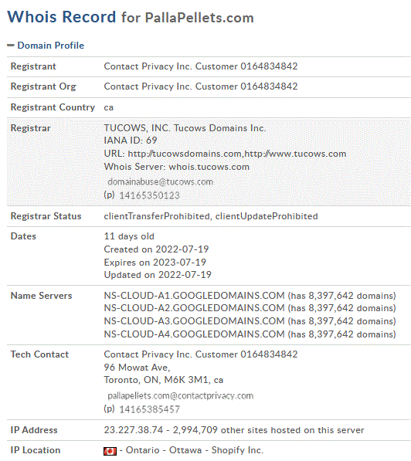Image resolution: width=411 pixels, height=461 pixels.
Task: Open NS-CLOUD-A4.GOOGLEDOMAINS.COM name server
Action: [x=194, y=334]
